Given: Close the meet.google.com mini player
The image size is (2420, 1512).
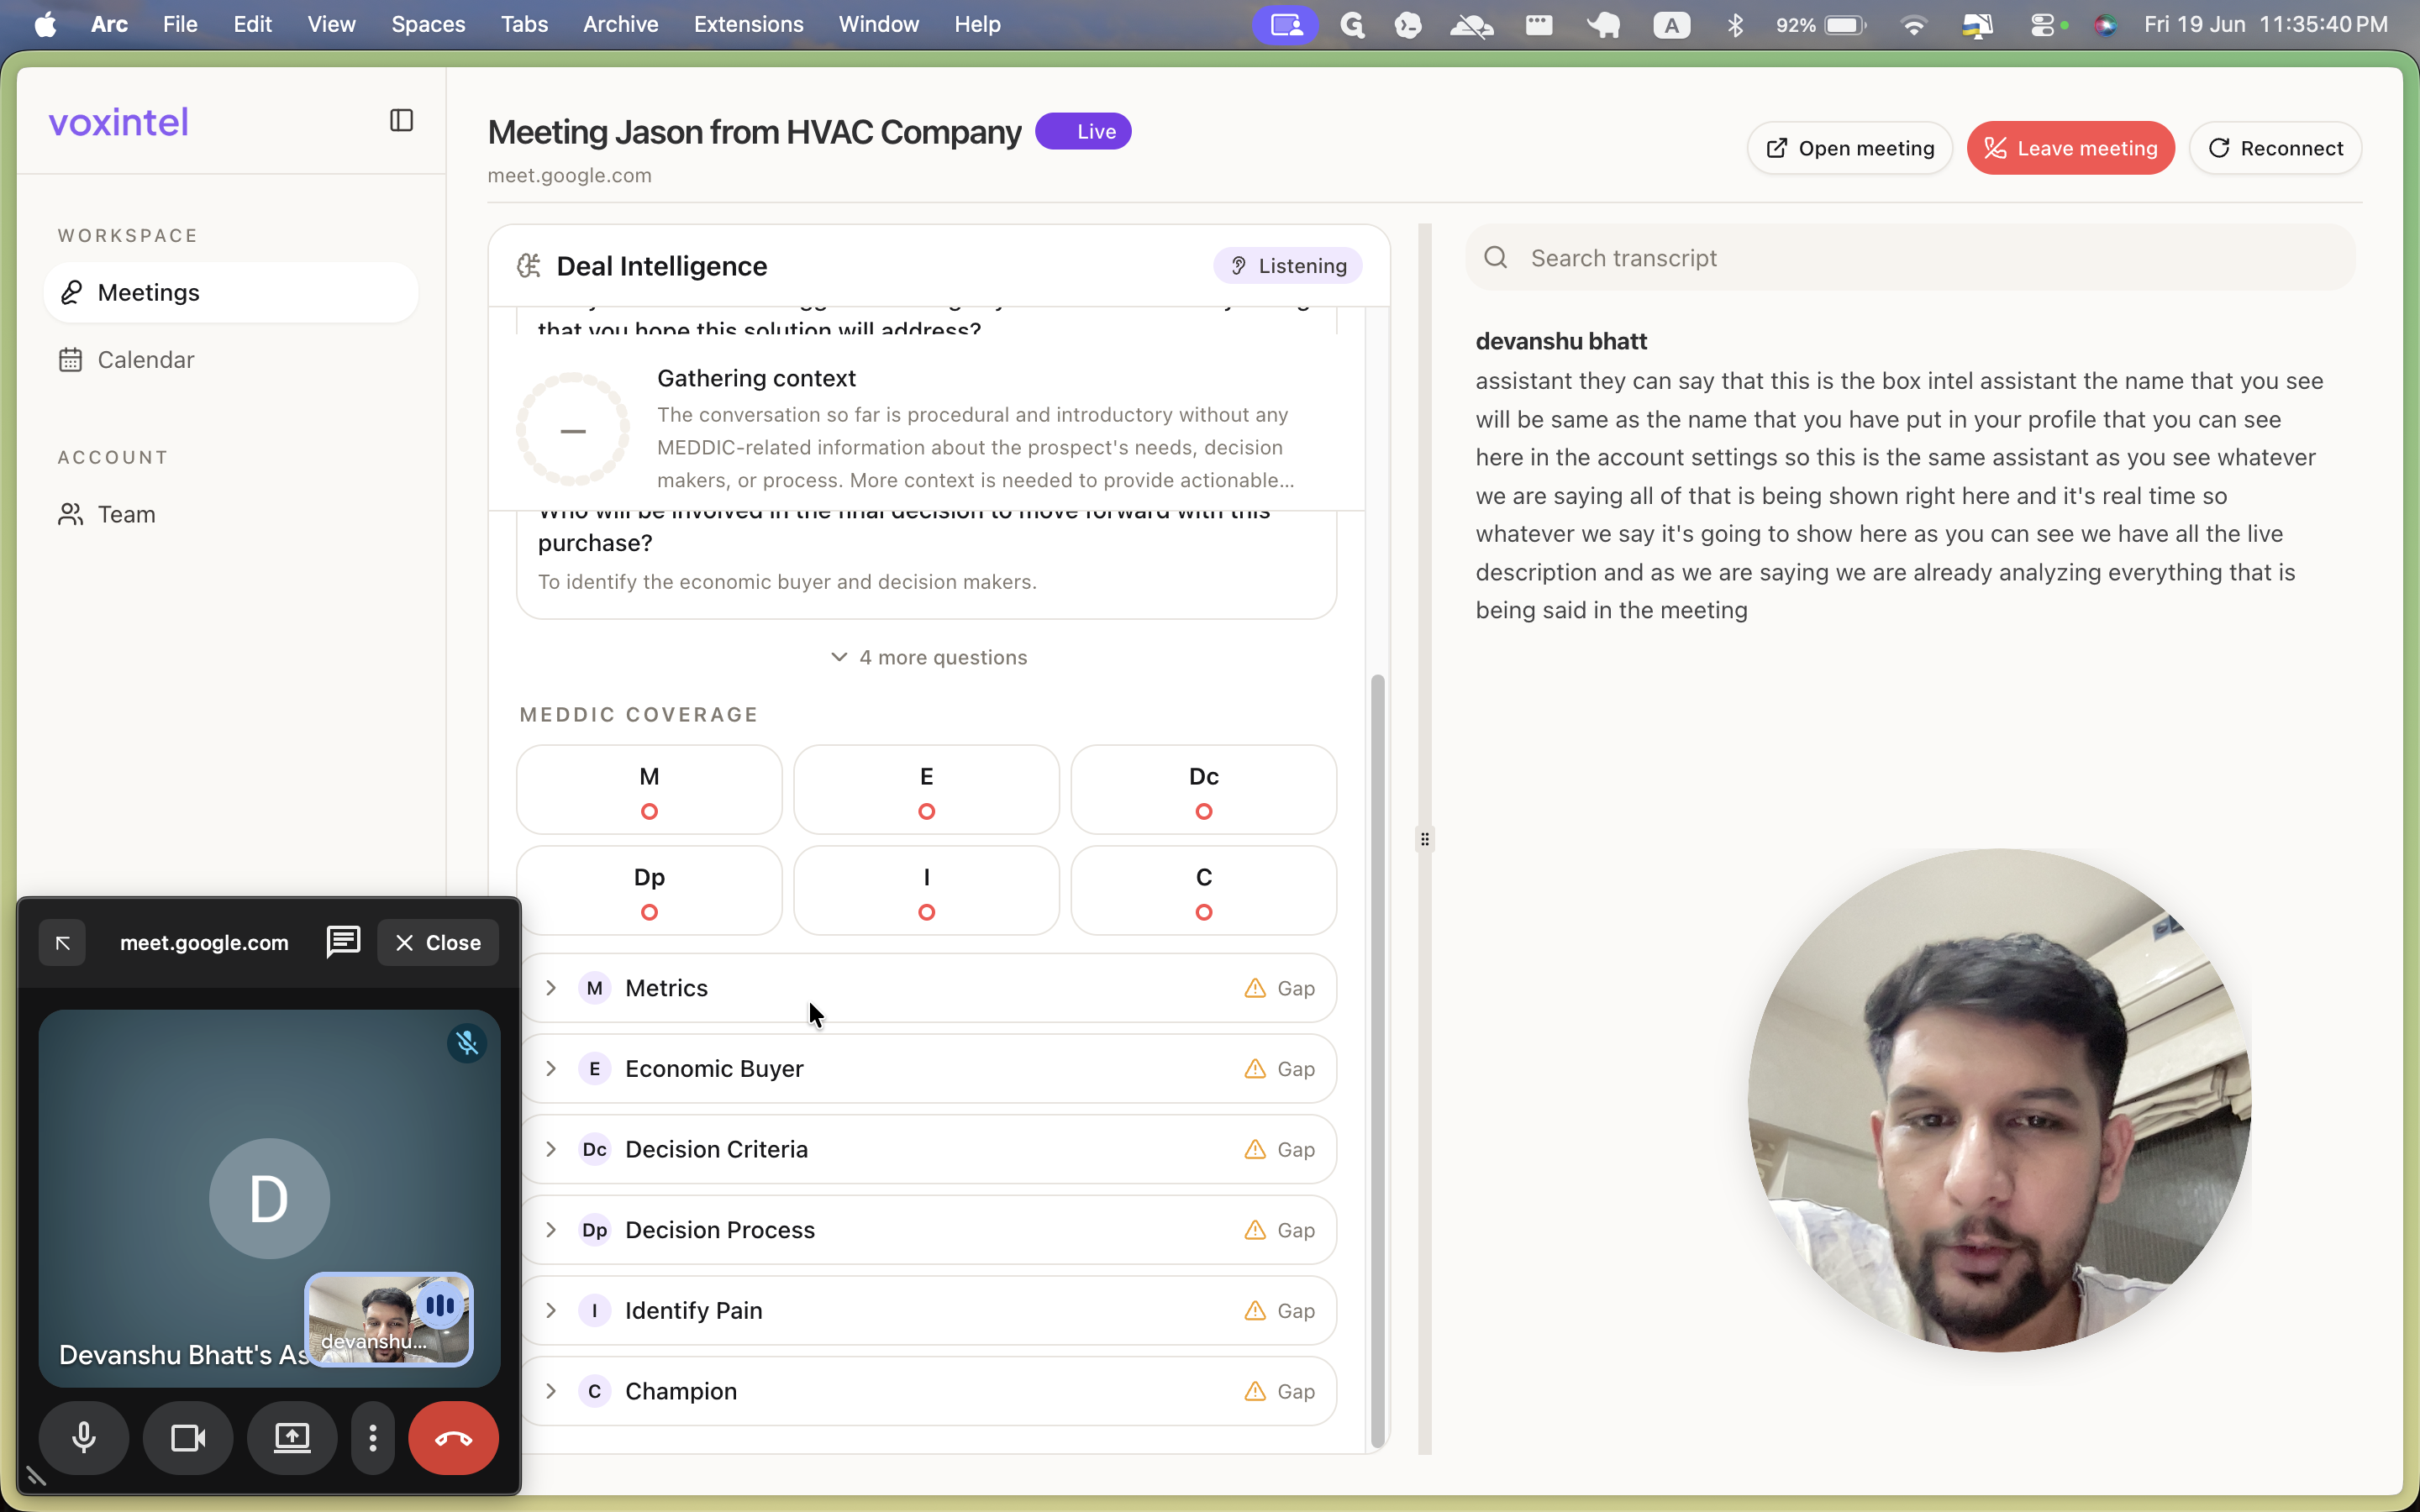Looking at the screenshot, I should tap(438, 943).
